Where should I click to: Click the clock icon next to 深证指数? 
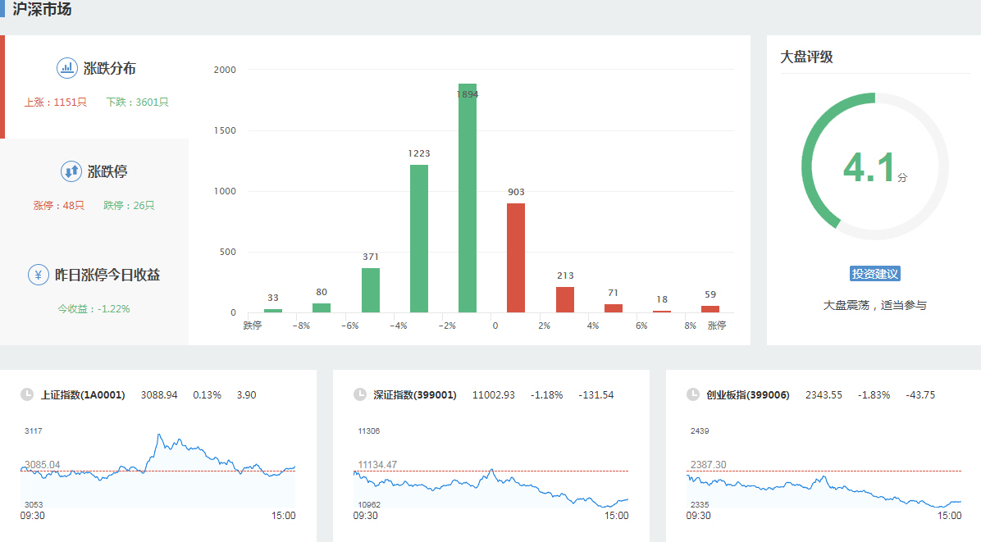(360, 394)
